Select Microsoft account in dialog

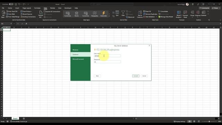pos(80,59)
